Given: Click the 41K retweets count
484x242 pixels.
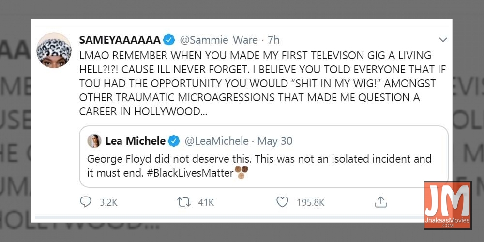Looking at the screenshot, I should pyautogui.click(x=206, y=202).
